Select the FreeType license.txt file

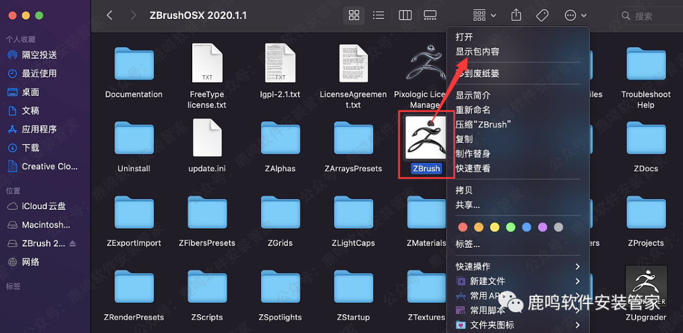pyautogui.click(x=207, y=63)
